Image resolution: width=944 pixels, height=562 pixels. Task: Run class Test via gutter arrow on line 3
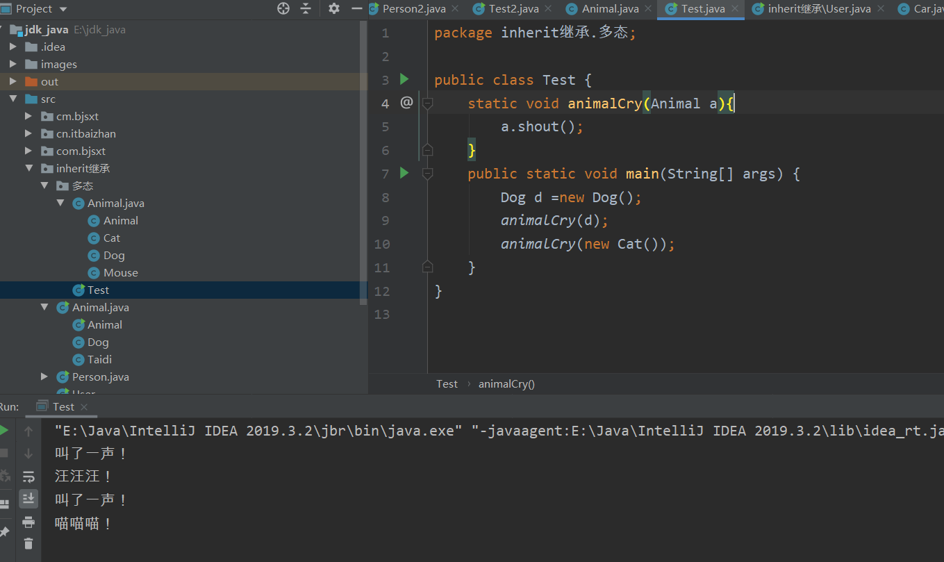[x=405, y=79]
